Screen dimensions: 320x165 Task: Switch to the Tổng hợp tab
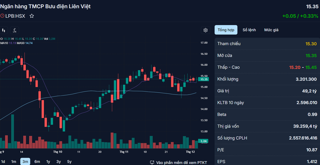coord(226,30)
